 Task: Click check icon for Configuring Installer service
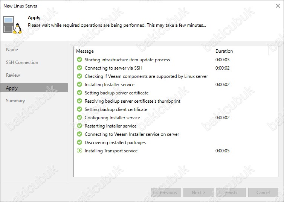[79, 117]
